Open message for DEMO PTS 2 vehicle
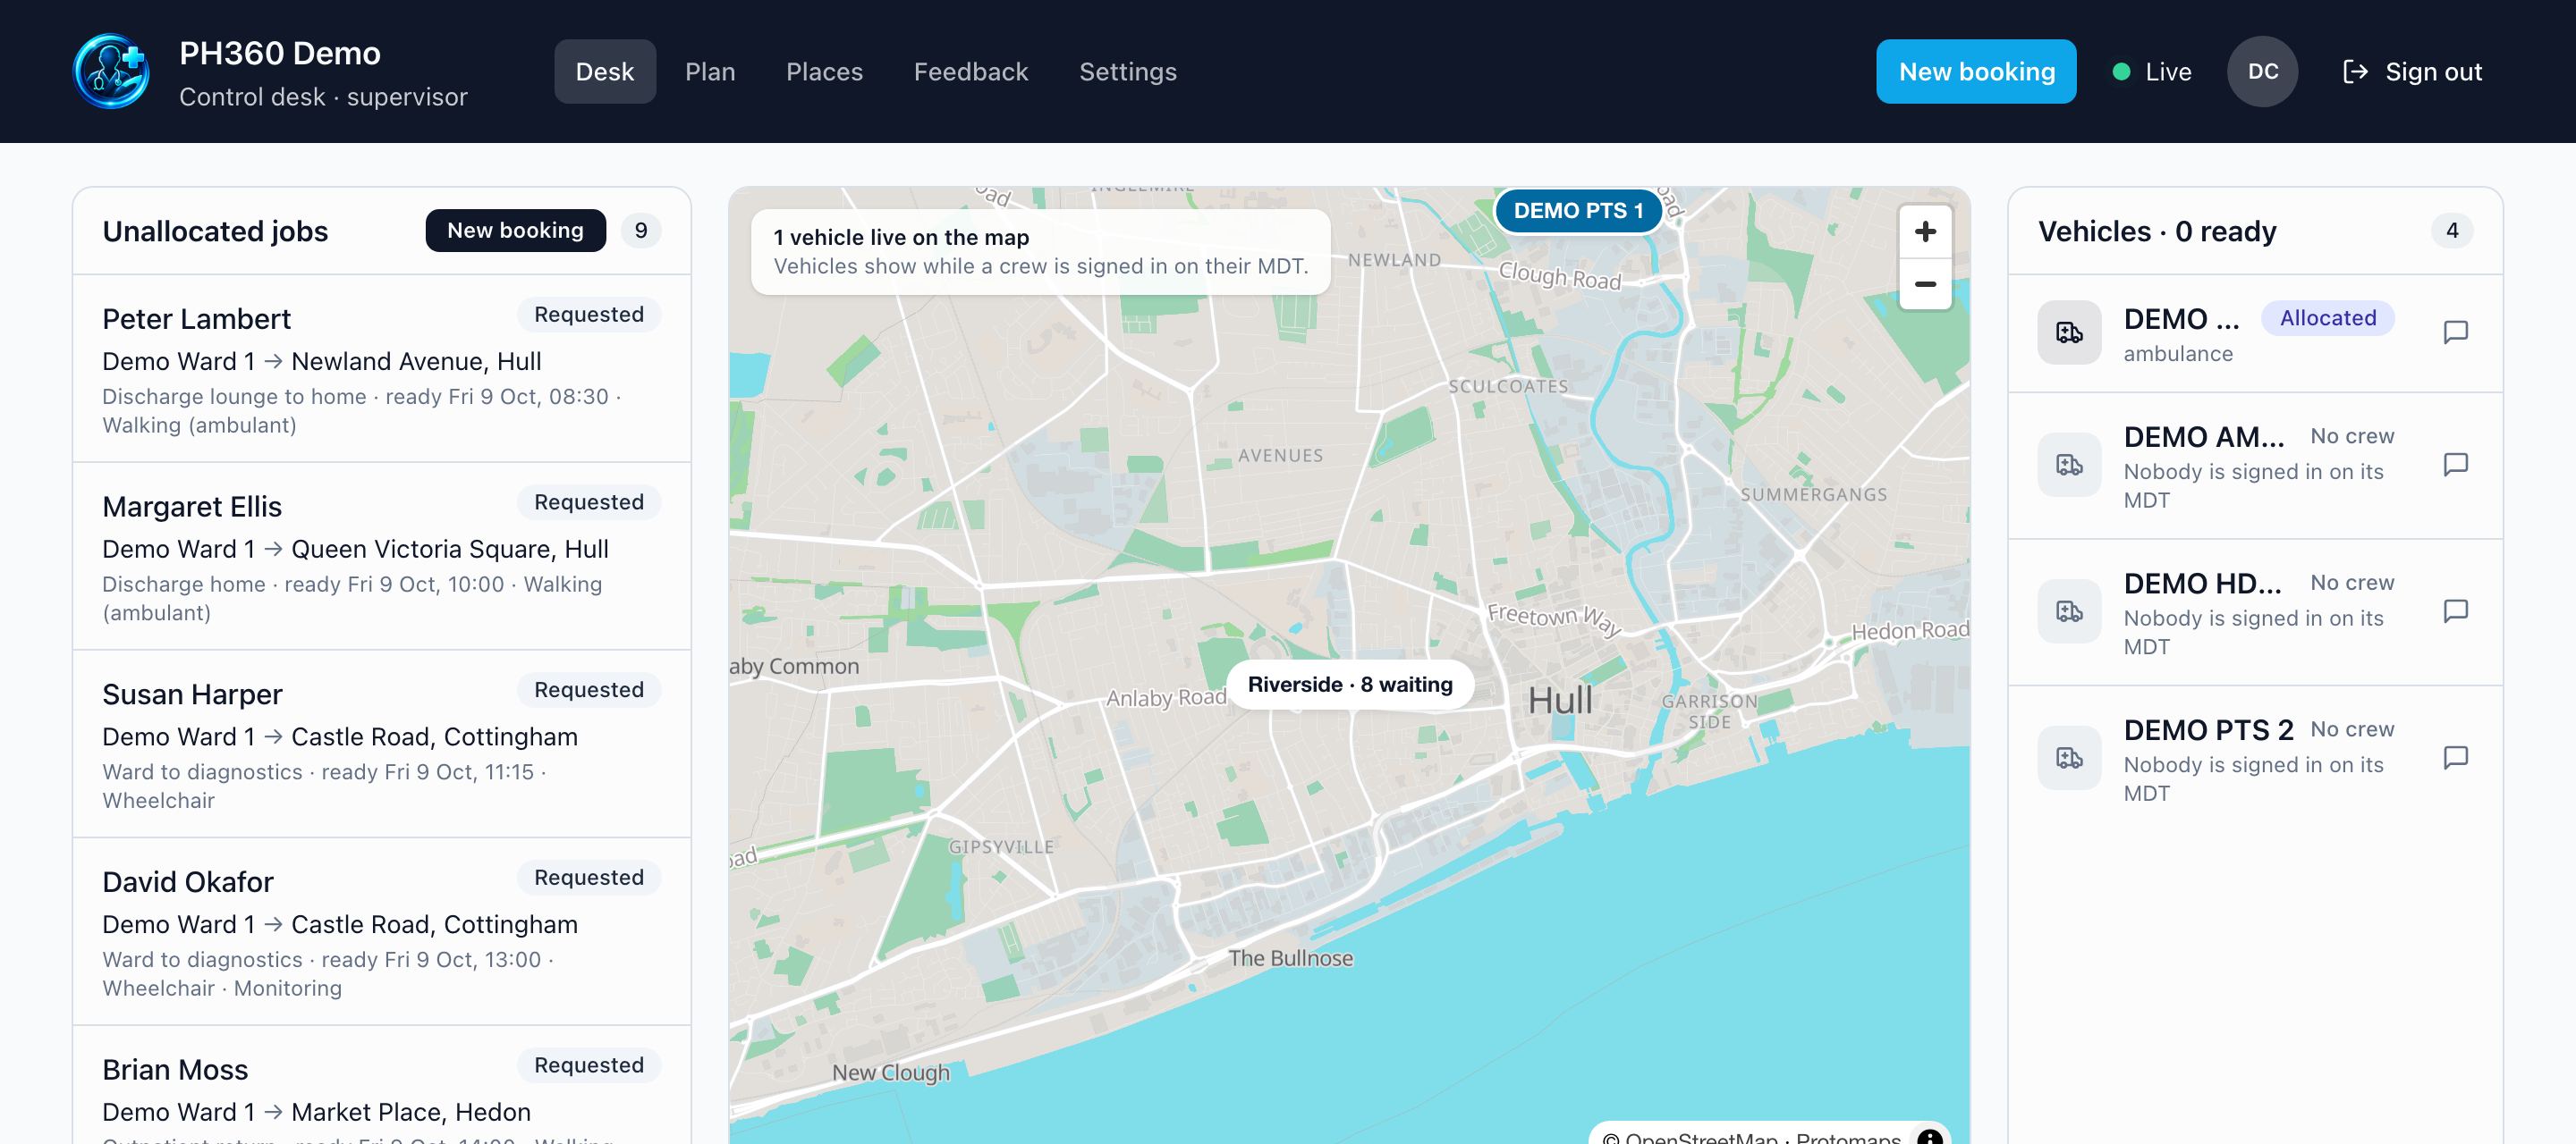Screen dimensions: 2576x1144 [x=2455, y=757]
